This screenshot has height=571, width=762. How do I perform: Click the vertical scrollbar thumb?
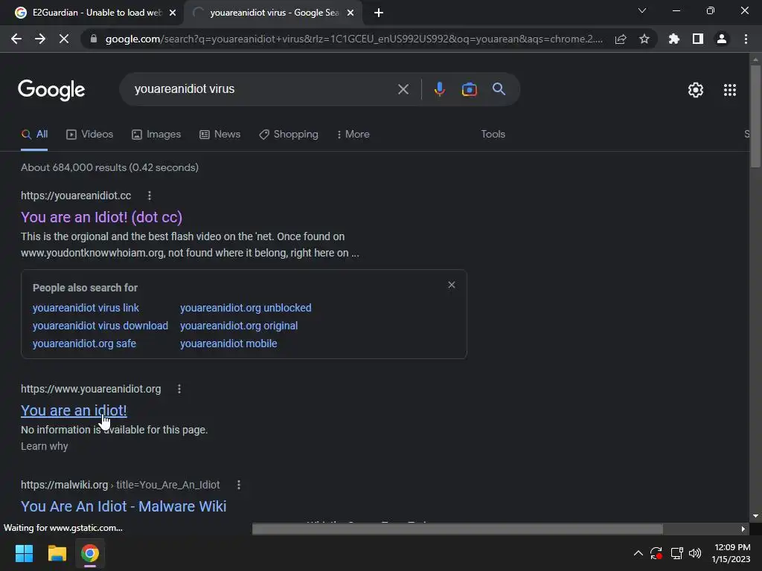(x=755, y=117)
